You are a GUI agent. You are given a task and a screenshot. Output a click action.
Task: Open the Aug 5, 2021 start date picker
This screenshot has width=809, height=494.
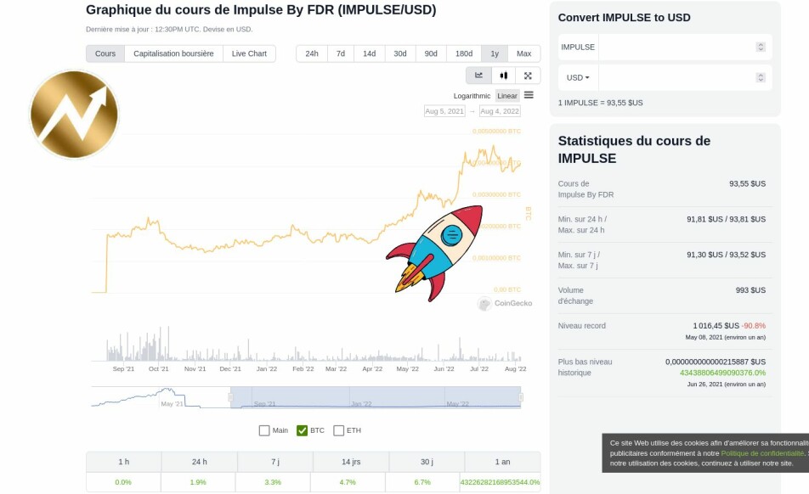tap(444, 111)
